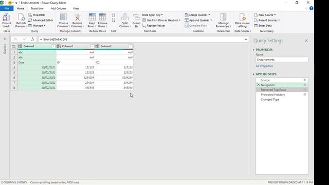
Task: Open the Merge Queries dropdown
Action: tap(197, 15)
